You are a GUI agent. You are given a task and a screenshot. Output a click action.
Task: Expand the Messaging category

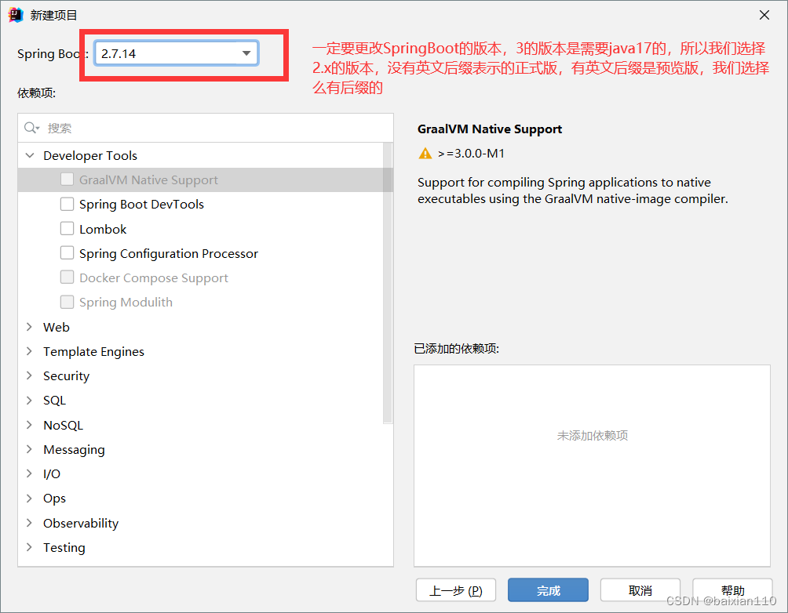pos(30,449)
